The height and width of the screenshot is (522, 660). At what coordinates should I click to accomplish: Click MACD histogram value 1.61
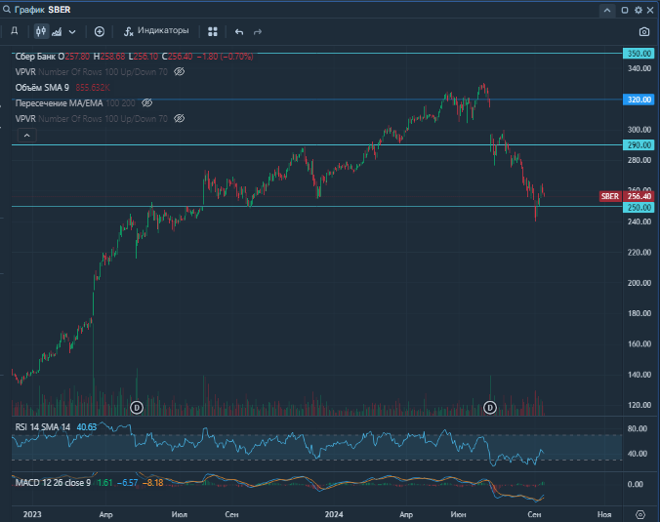pyautogui.click(x=104, y=482)
